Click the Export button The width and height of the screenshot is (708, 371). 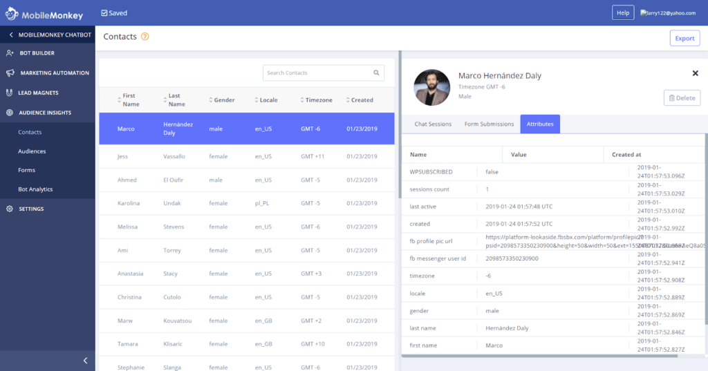pos(684,38)
